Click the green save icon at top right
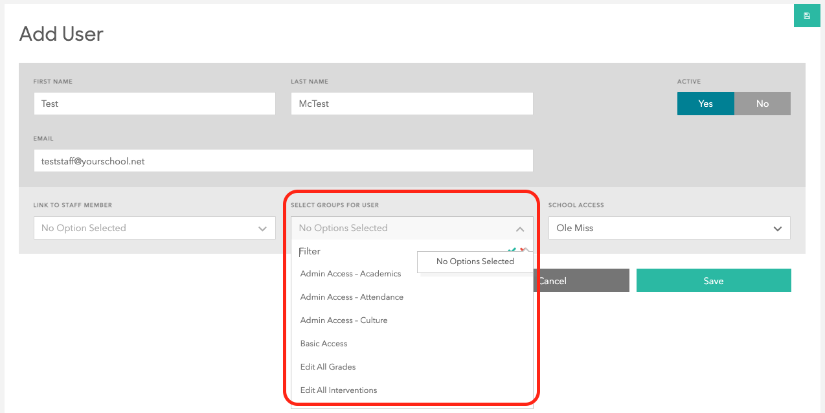Image resolution: width=825 pixels, height=413 pixels. coord(807,16)
